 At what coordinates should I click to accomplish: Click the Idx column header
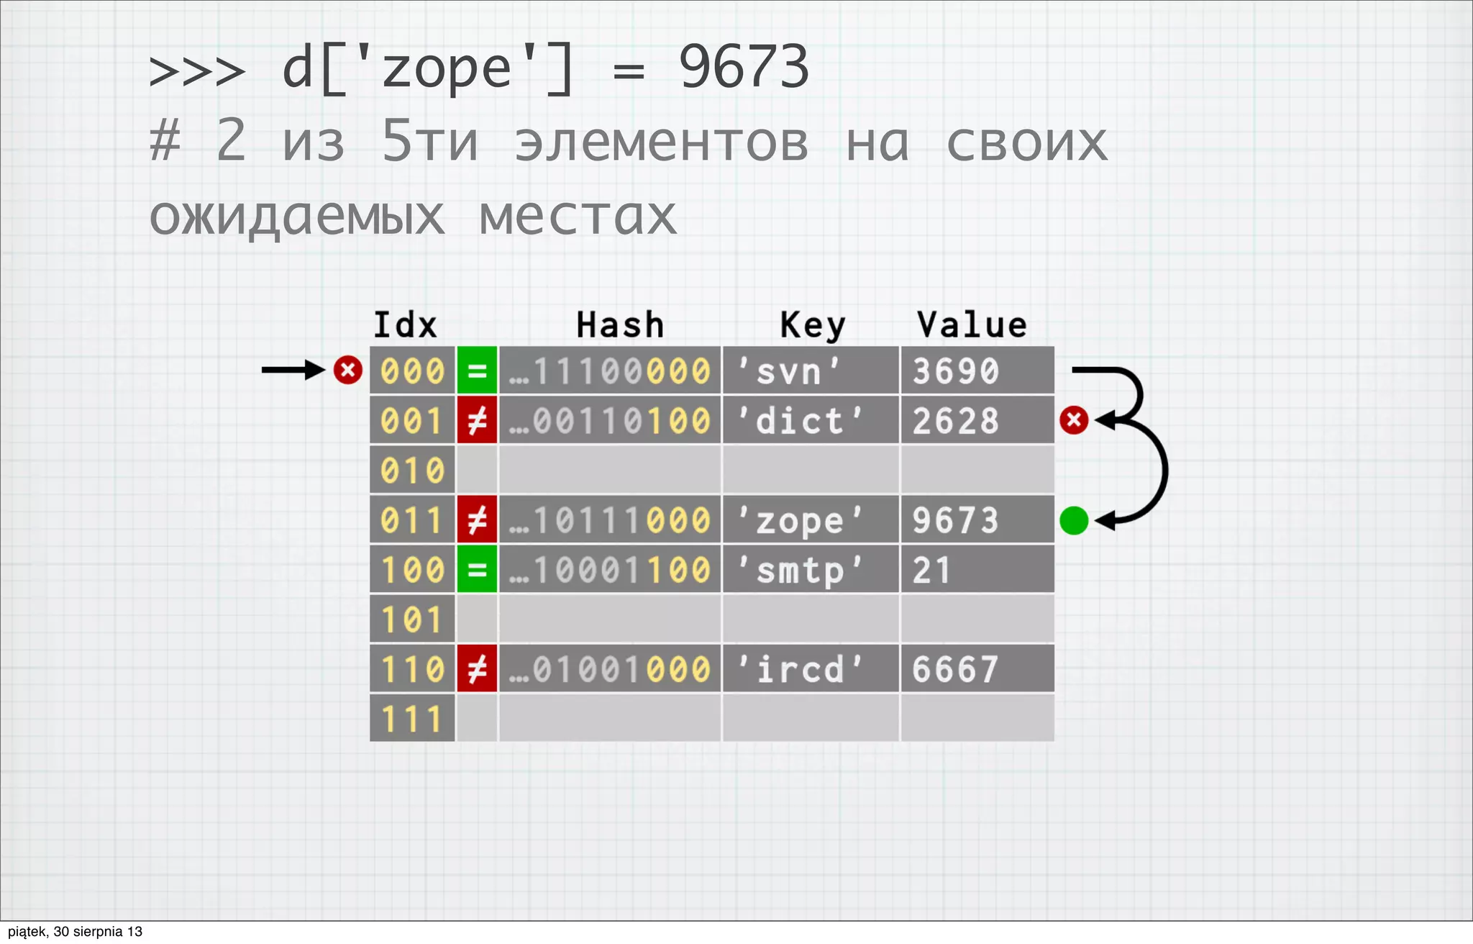(x=405, y=324)
